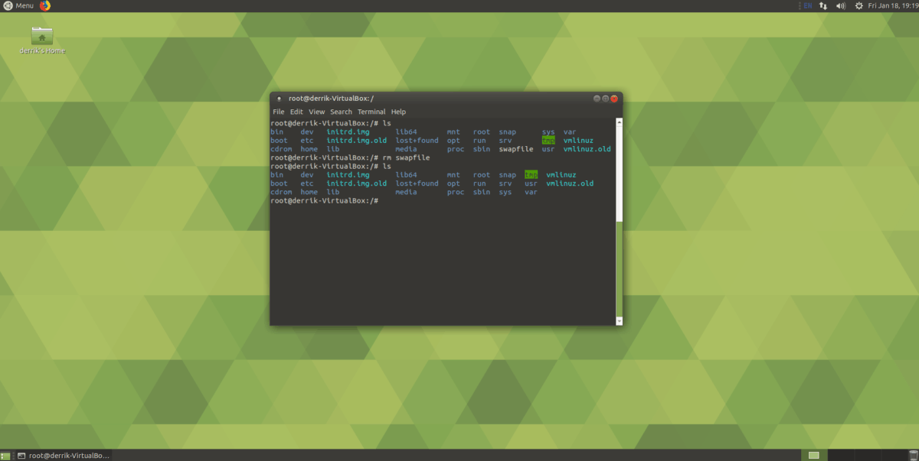Click the terminal title 'root@derrik-VirtualBox: /'

(x=331, y=98)
